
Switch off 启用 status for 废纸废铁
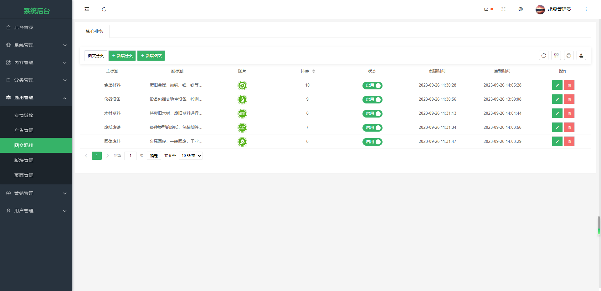click(x=372, y=128)
